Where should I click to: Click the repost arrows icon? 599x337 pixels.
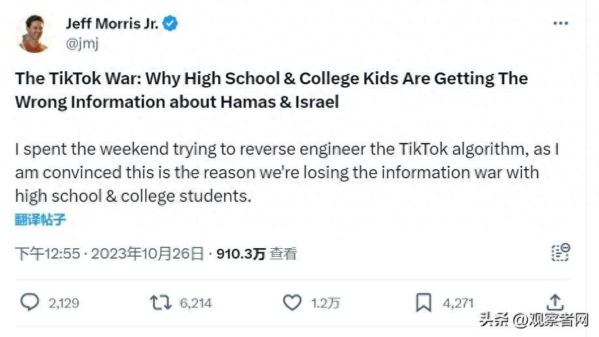coord(160,302)
